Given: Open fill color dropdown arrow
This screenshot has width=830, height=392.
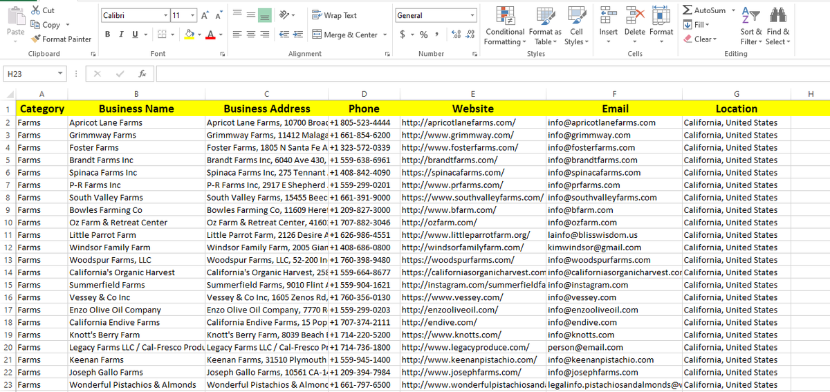Looking at the screenshot, I should tap(199, 35).
